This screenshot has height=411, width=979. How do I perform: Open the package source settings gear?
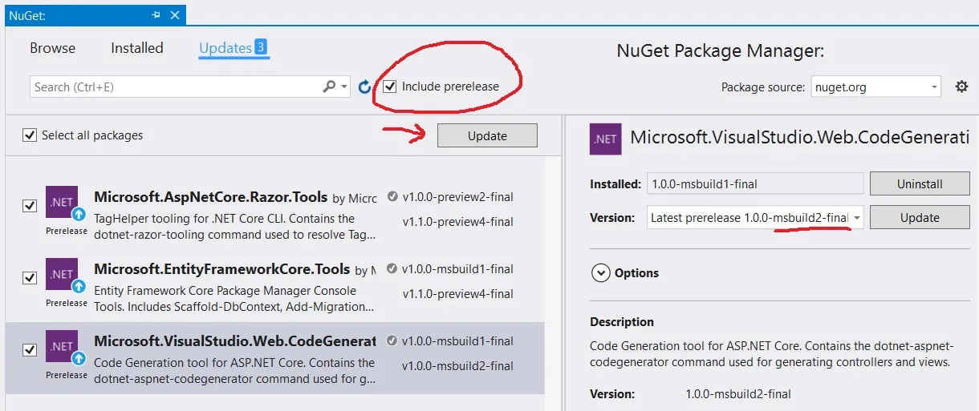click(x=961, y=87)
